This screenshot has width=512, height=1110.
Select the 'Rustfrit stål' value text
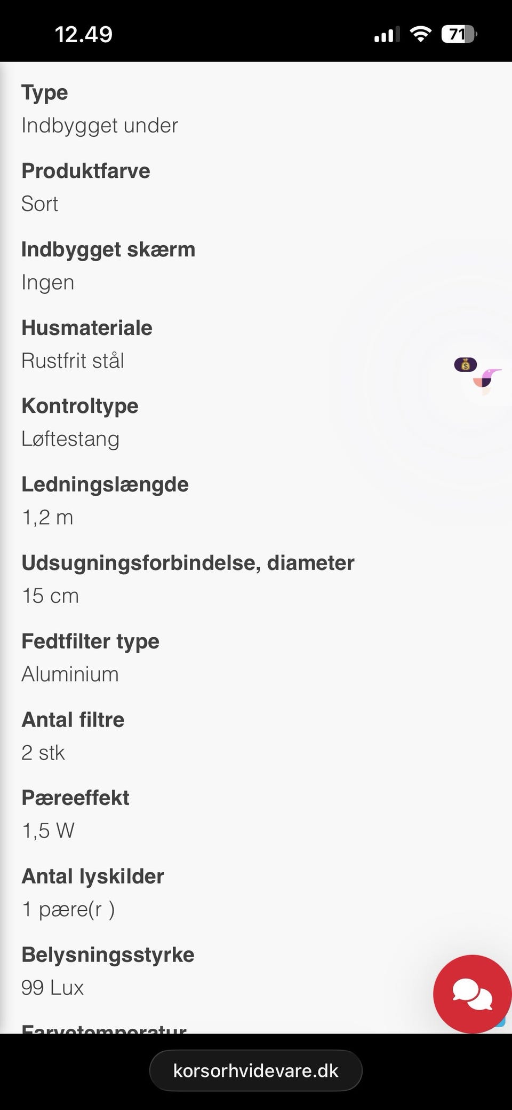coord(73,361)
